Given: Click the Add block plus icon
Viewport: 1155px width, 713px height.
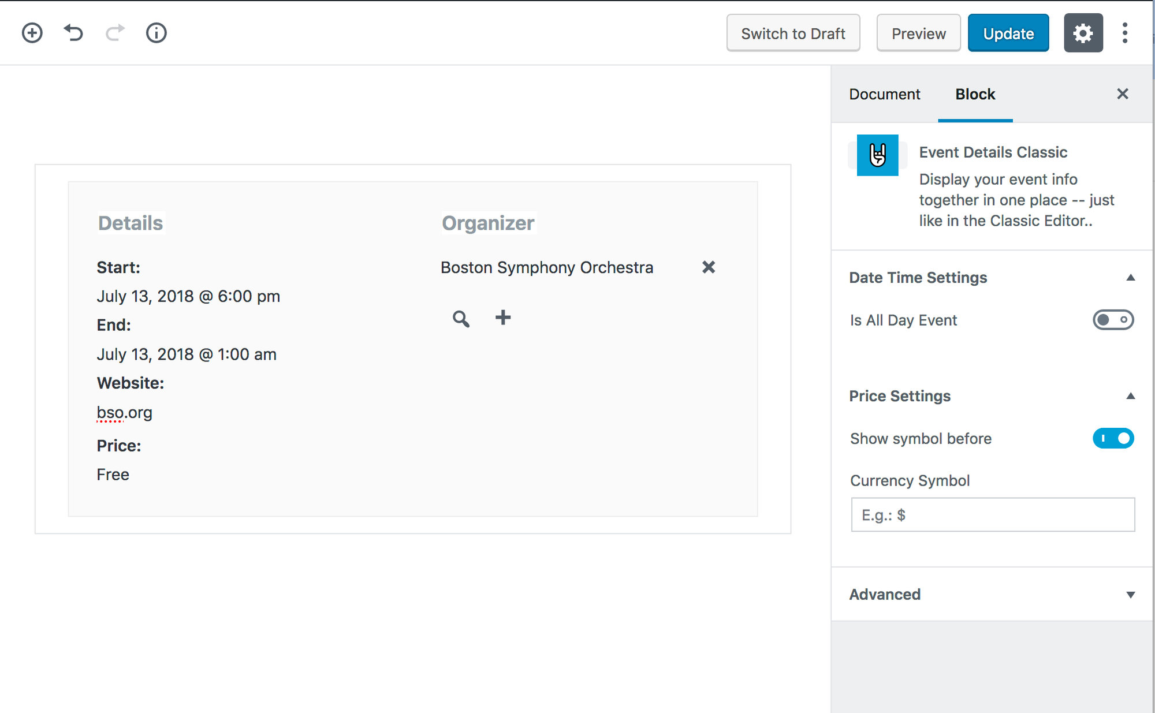Looking at the screenshot, I should 32,33.
